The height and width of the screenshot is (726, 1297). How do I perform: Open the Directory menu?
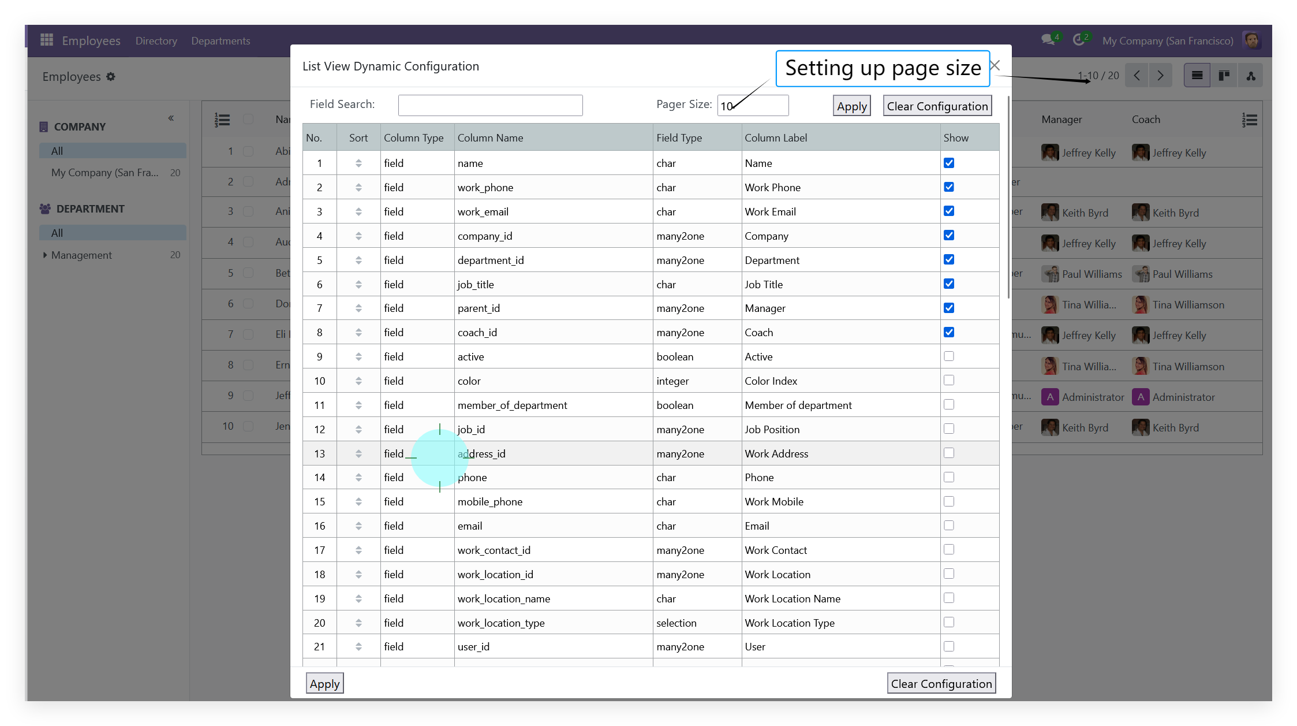click(156, 40)
